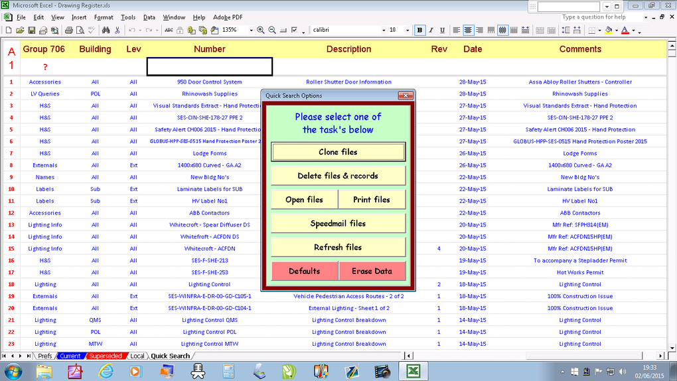Click the Redo arrow icon
This screenshot has width=677, height=381.
coord(149,31)
